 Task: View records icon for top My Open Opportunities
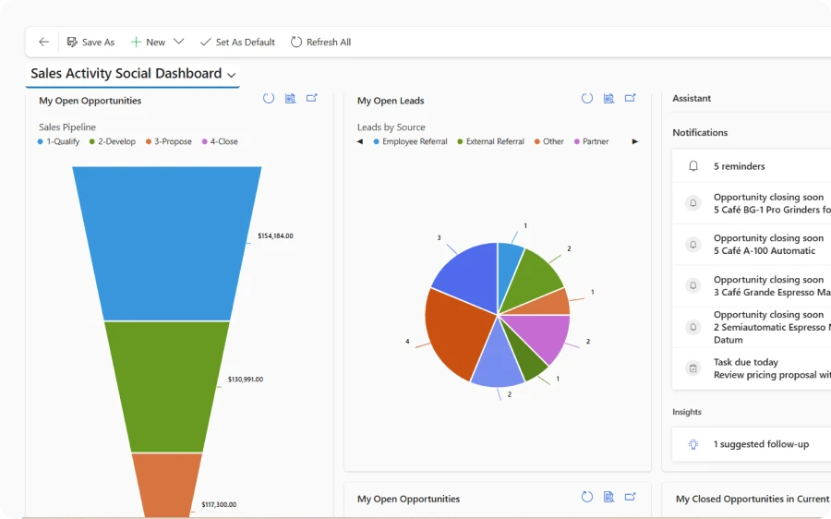point(291,98)
